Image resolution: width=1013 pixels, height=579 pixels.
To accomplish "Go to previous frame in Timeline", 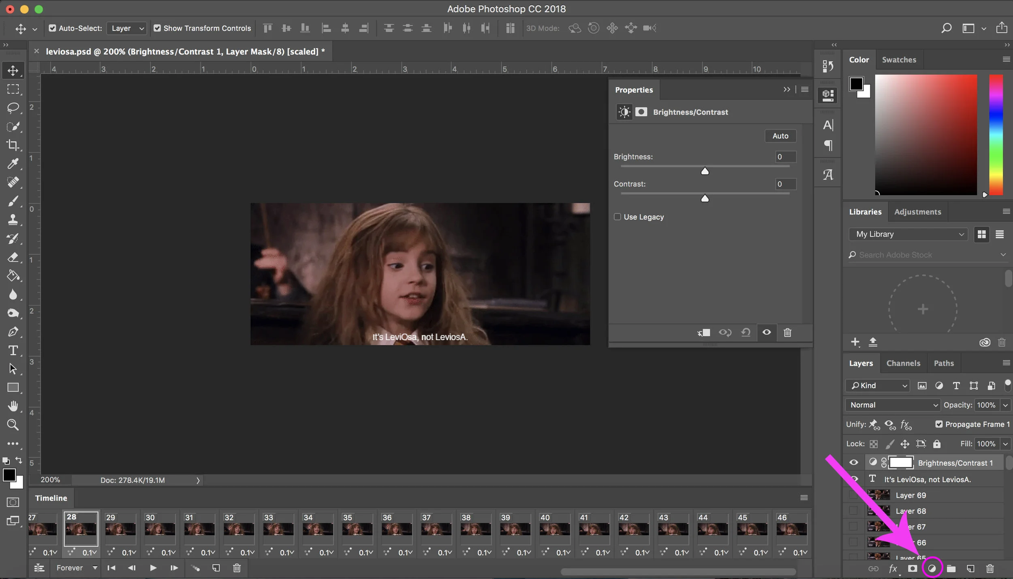I will tap(132, 568).
